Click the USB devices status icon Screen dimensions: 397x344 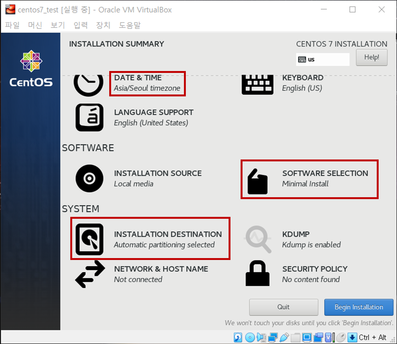[284, 337]
